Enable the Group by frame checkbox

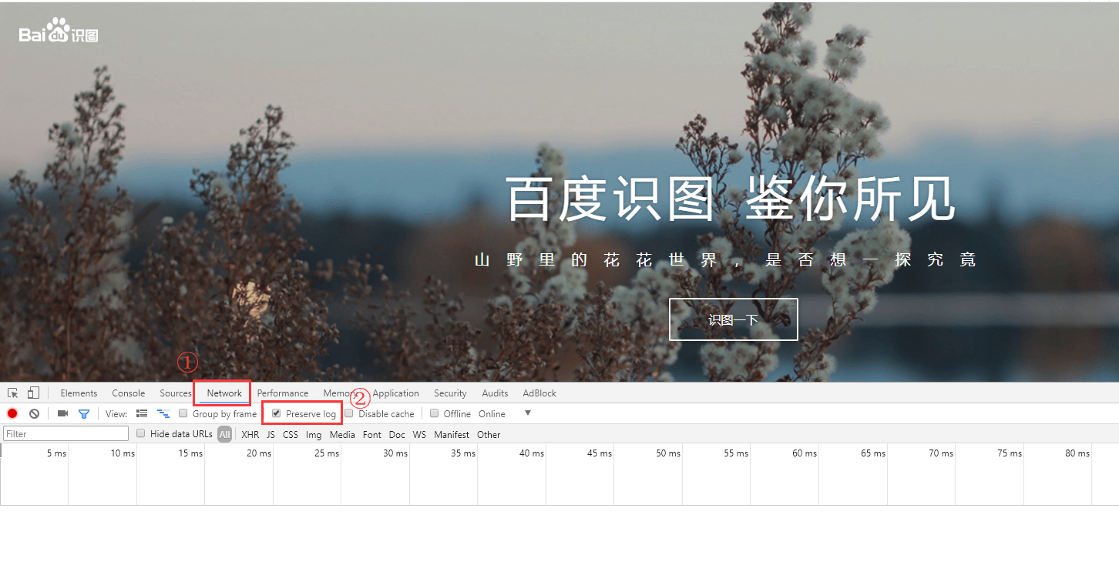click(x=183, y=413)
